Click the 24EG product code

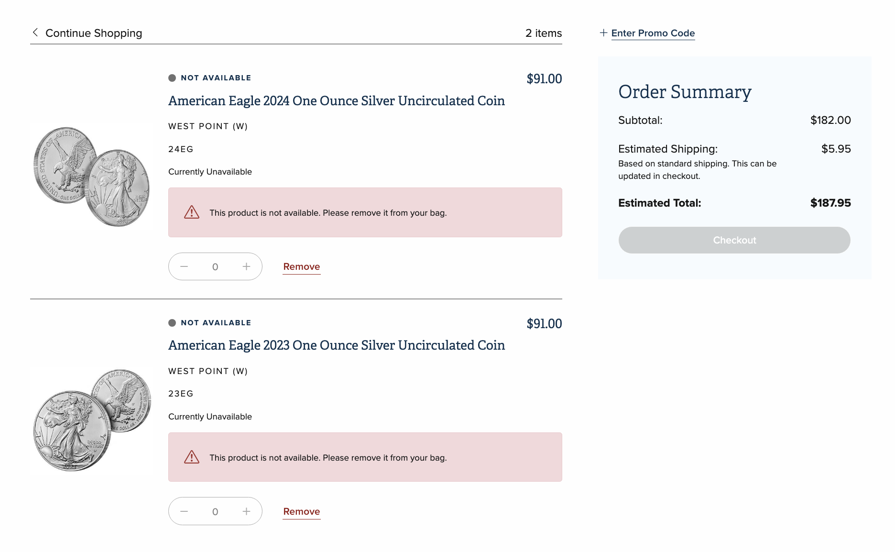coord(181,149)
